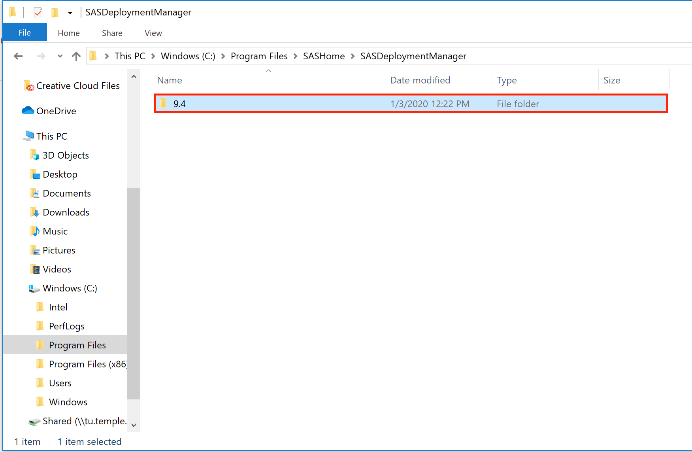Image resolution: width=692 pixels, height=452 pixels.
Task: Open Program Files (x86) in sidebar
Action: coord(88,364)
